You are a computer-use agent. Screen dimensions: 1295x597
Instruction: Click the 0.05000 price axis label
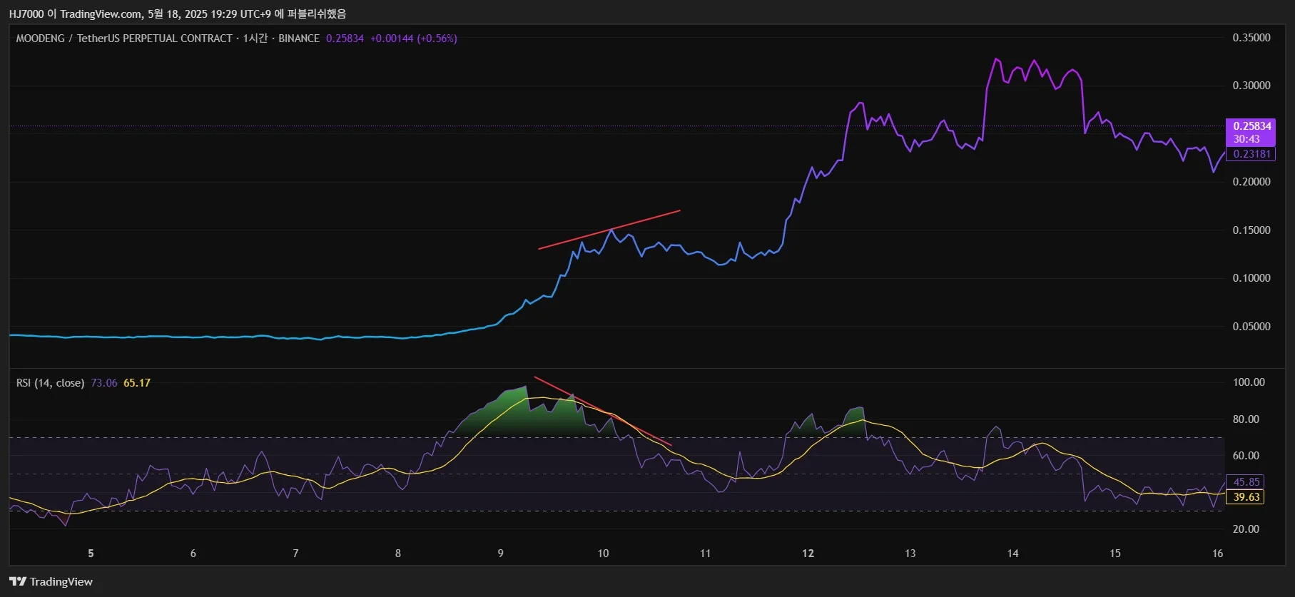[1251, 327]
